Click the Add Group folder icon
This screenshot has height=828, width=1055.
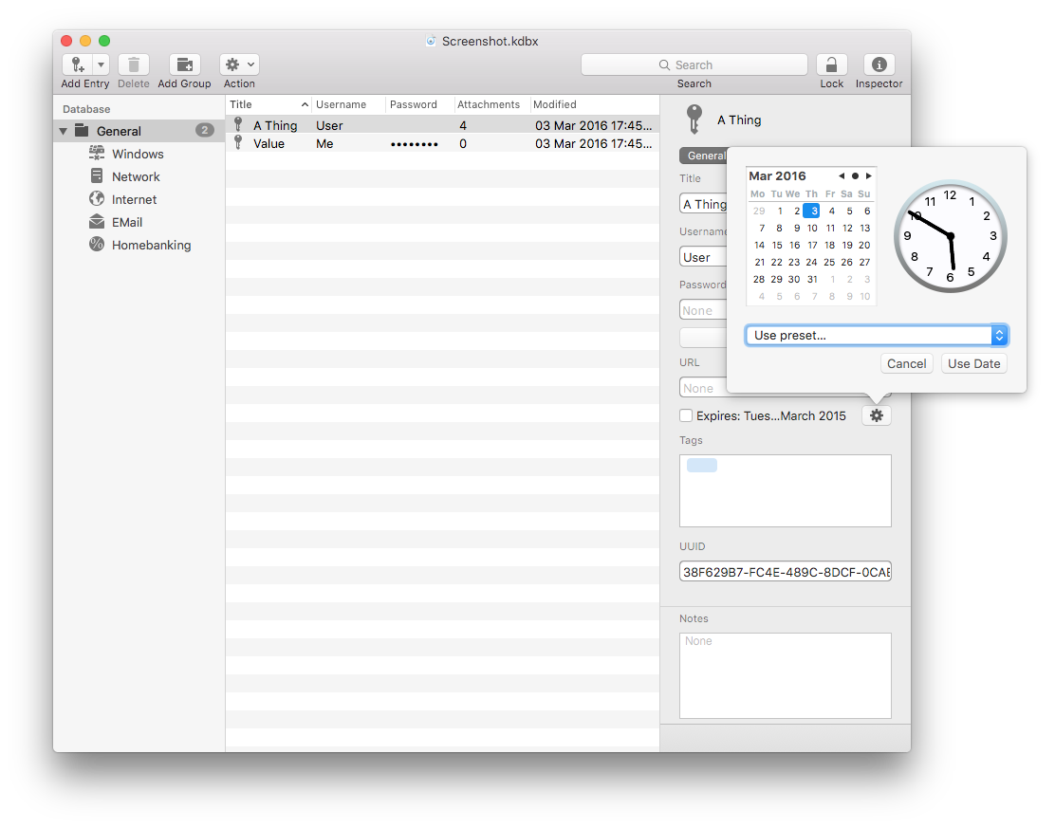click(184, 64)
